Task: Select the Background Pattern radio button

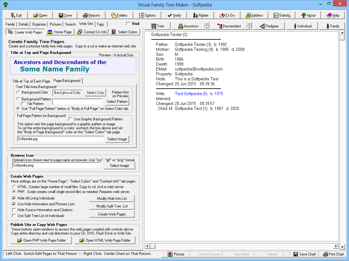Action: (x=18, y=99)
